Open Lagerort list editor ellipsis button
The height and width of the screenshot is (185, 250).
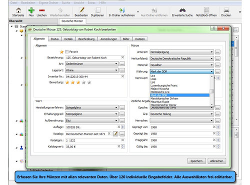122,70
